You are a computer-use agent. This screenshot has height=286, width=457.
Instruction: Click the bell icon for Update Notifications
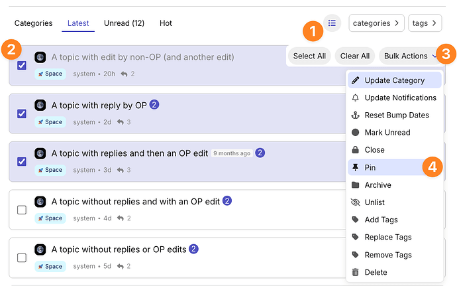click(355, 98)
